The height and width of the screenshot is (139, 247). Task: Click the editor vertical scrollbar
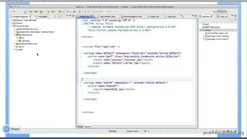tap(196, 71)
